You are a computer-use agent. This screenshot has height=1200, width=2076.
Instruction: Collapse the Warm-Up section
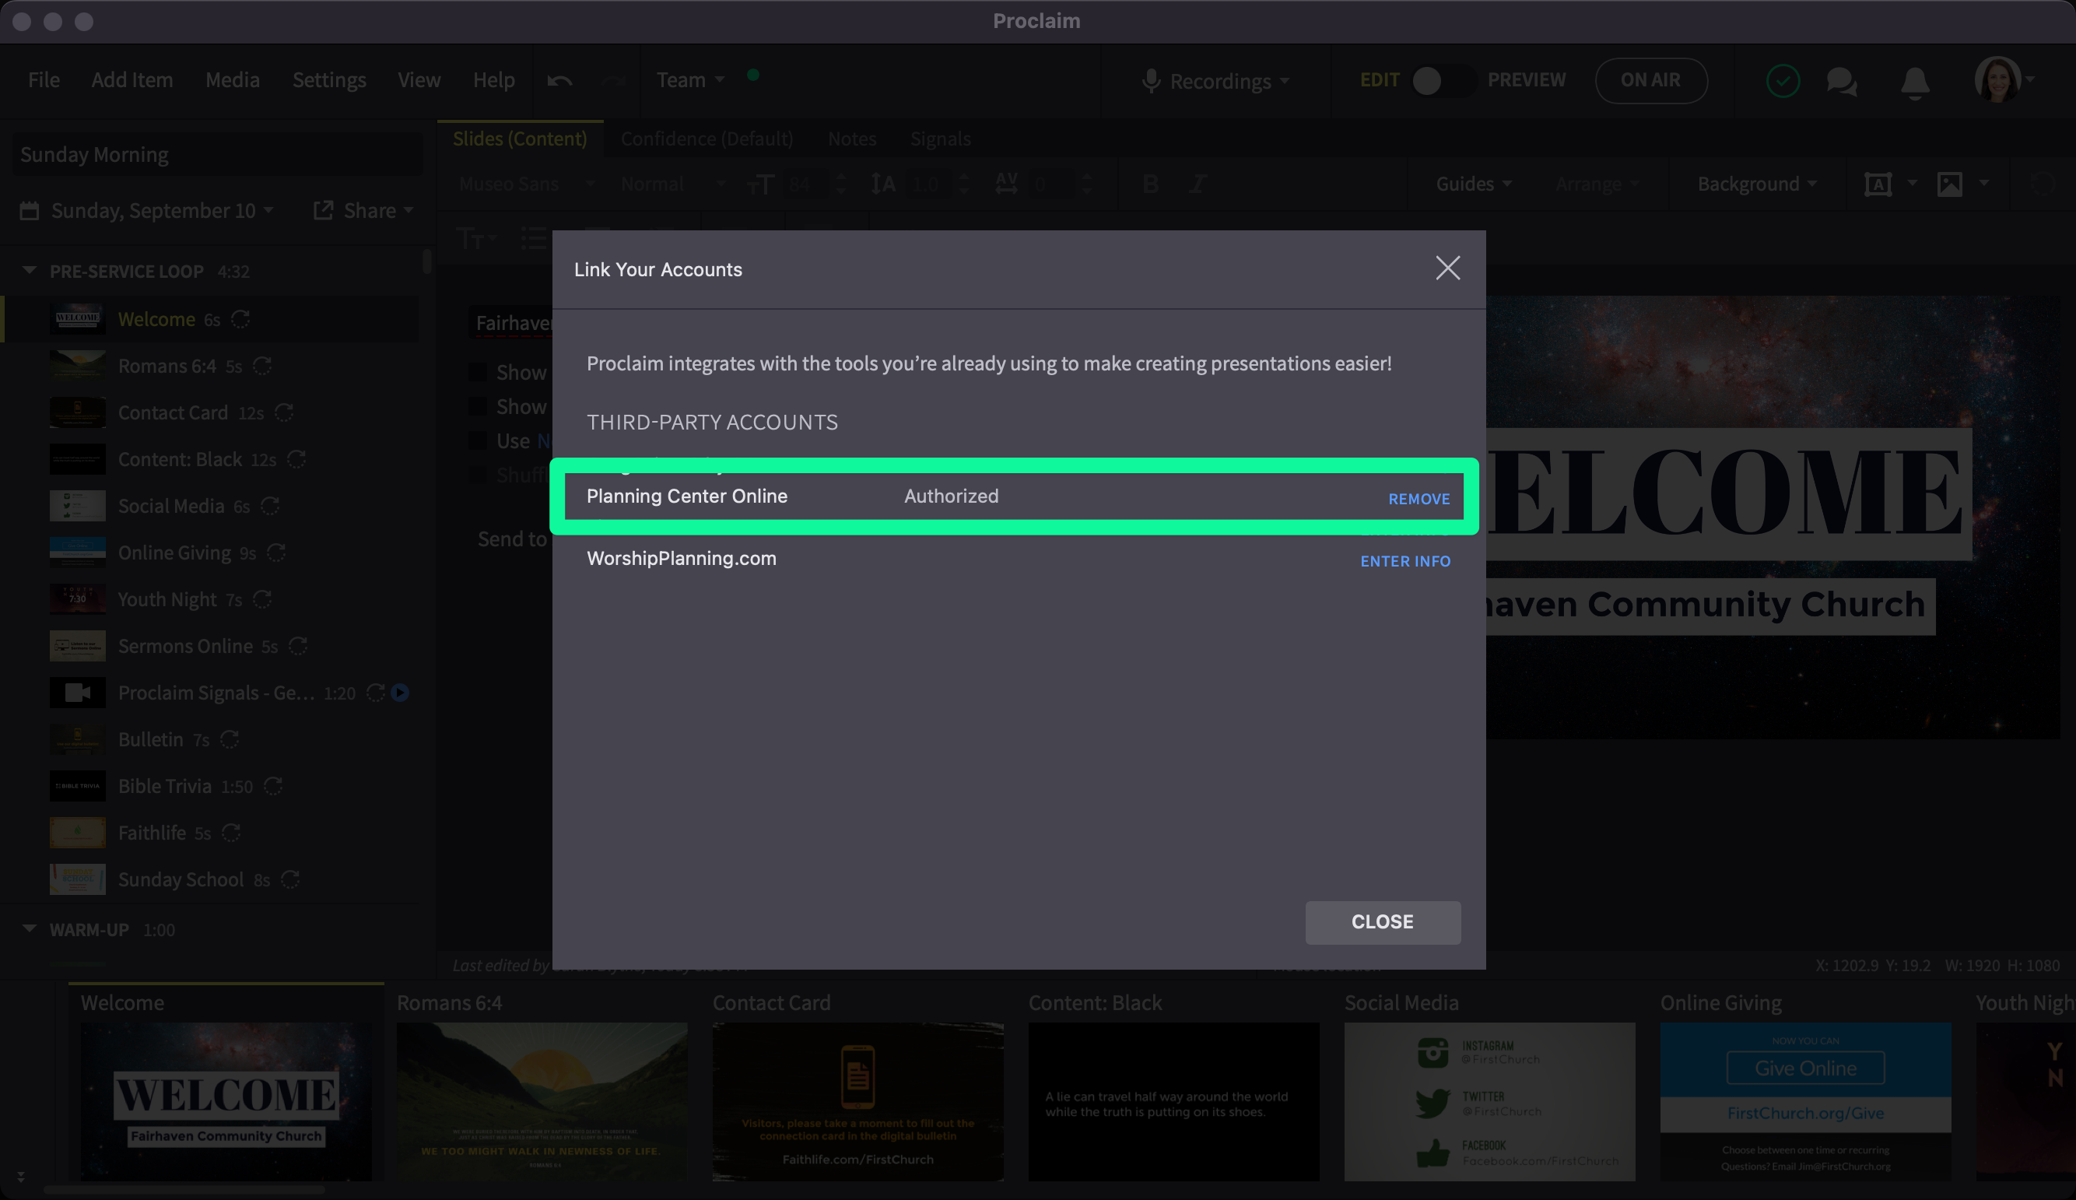[x=30, y=929]
